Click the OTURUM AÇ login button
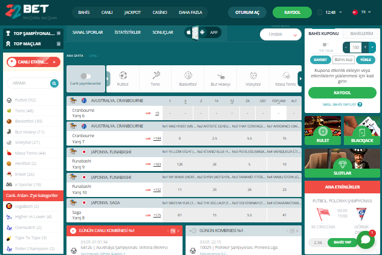The height and width of the screenshot is (255, 382). click(247, 12)
